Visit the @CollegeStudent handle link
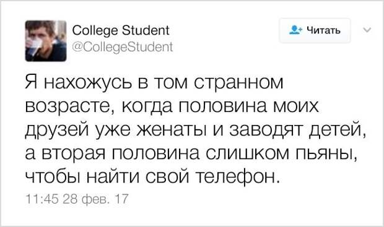Image resolution: width=384 pixels, height=227 pixels. point(123,47)
